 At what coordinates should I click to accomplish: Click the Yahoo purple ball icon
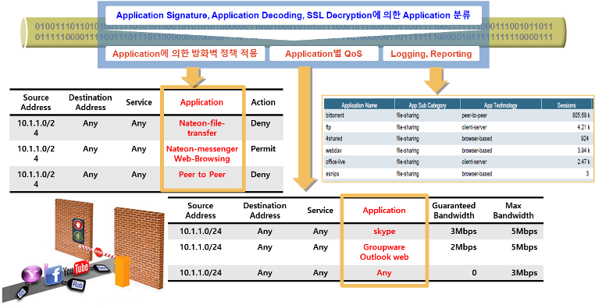pos(33,274)
